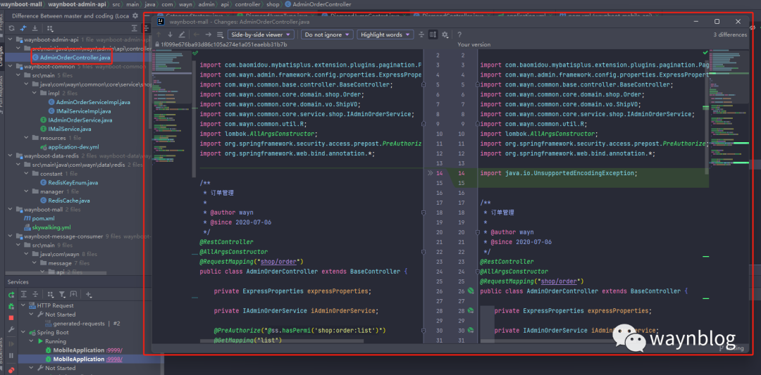Click the jump to source pencil icon

(x=182, y=34)
